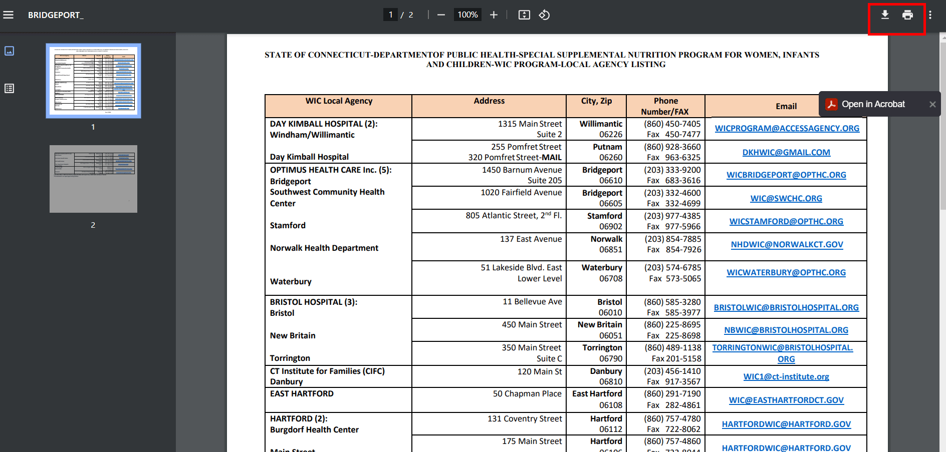This screenshot has width=946, height=452.
Task: Click 'EAST HARTFORD' agency text
Action: (x=302, y=394)
